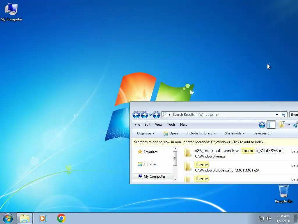The height and width of the screenshot is (224, 298).
Task: Open the volume speaker tray icon
Action: (x=269, y=218)
